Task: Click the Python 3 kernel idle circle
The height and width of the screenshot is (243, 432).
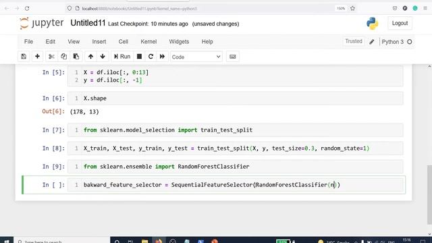Action: click(410, 42)
